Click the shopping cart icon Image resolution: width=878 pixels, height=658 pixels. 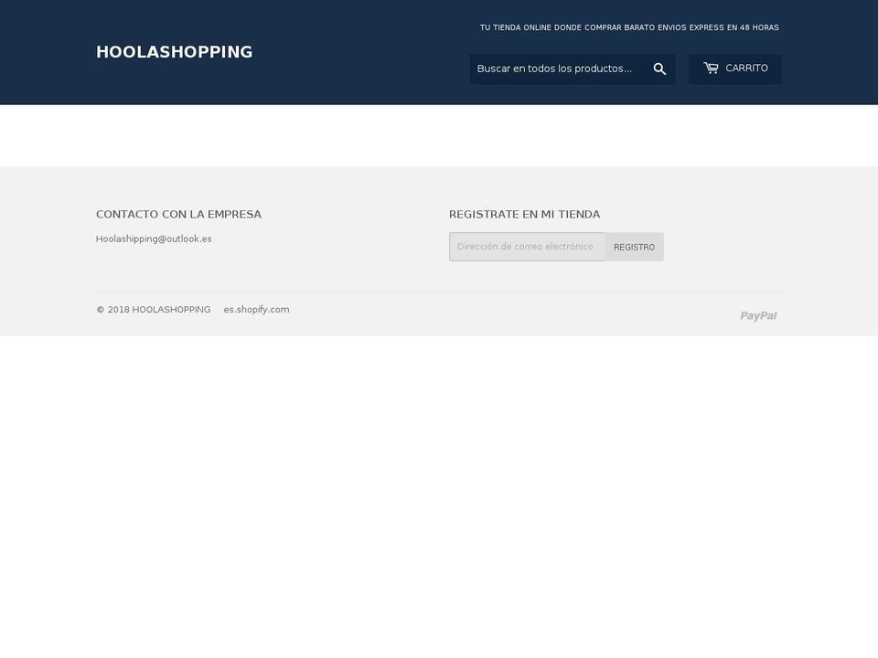(712, 69)
